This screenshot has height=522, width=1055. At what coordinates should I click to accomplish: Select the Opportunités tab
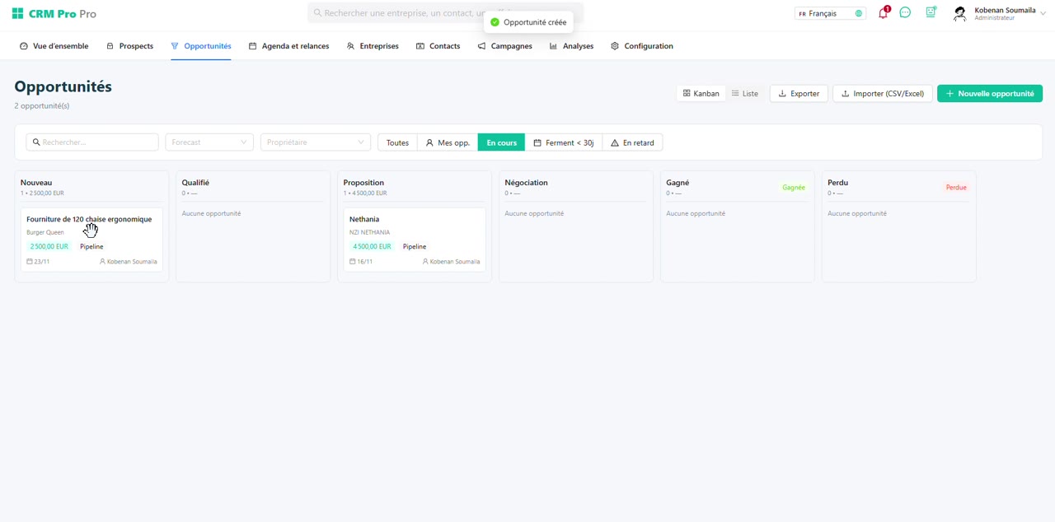pyautogui.click(x=201, y=46)
